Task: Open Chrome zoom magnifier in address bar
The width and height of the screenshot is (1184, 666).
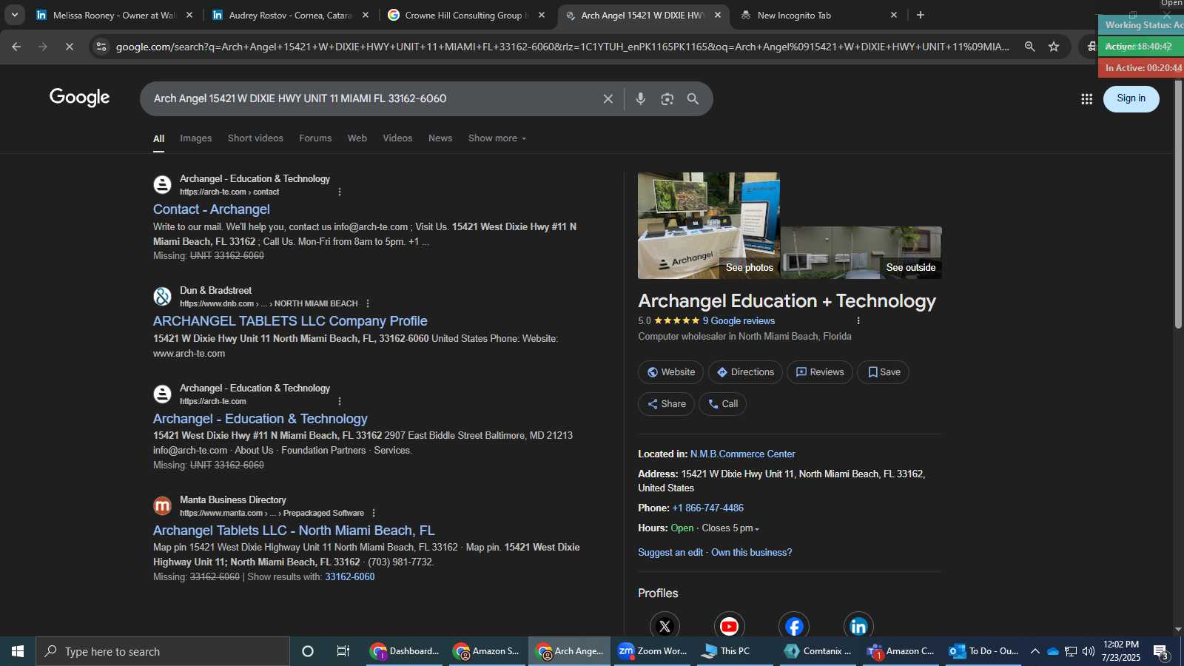Action: coord(1029,47)
